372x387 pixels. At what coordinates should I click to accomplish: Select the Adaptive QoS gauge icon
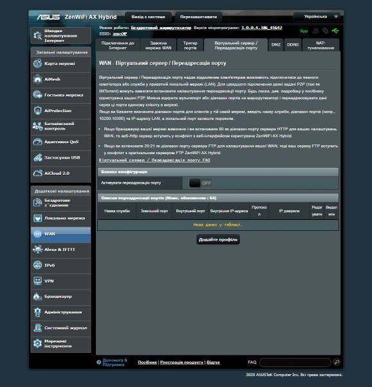coord(38,142)
